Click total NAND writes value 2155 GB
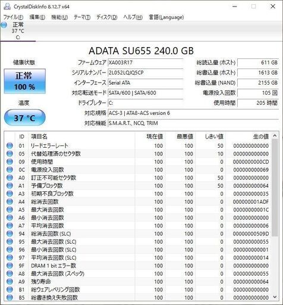This screenshot has width=283, height=305. point(258,83)
